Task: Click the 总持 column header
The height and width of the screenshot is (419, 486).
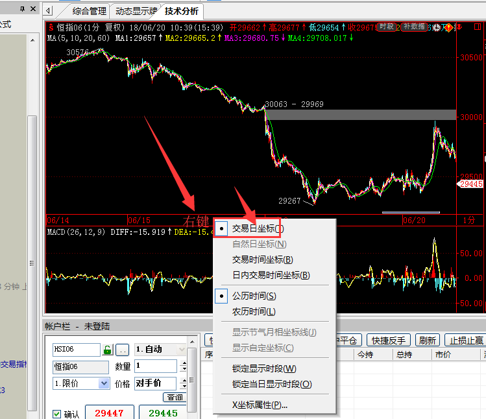Action: [404, 354]
